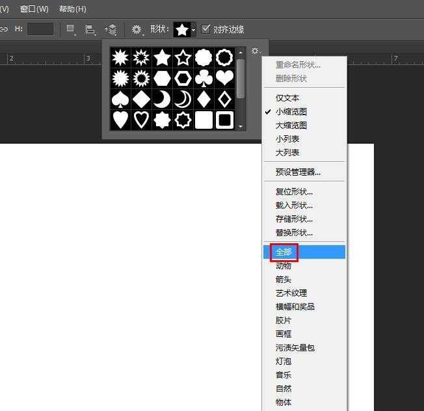Expand the geometry options gear dropdown
424x411 pixels.
[137, 29]
